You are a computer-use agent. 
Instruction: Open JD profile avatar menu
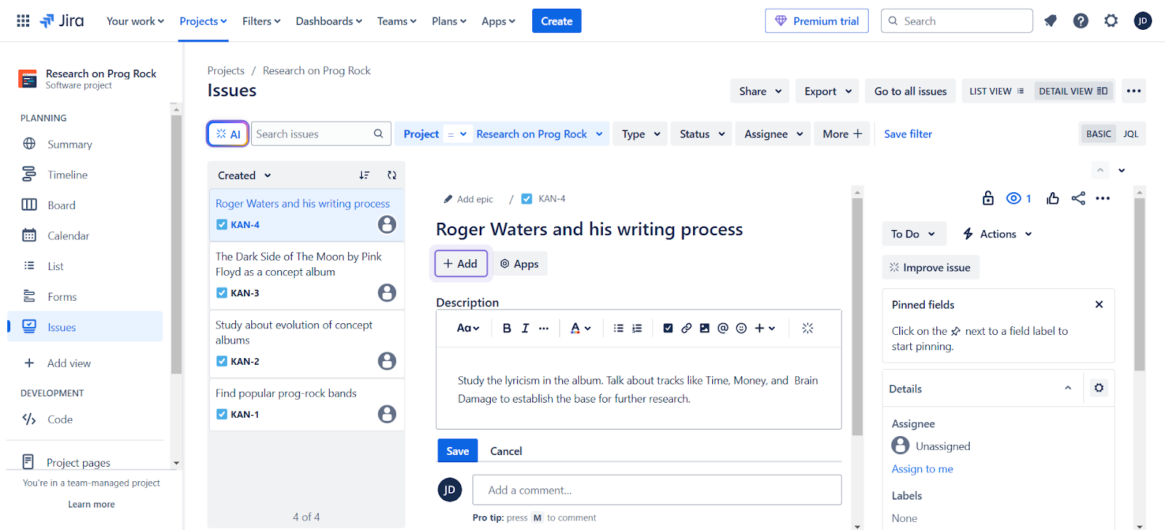pyautogui.click(x=1143, y=21)
